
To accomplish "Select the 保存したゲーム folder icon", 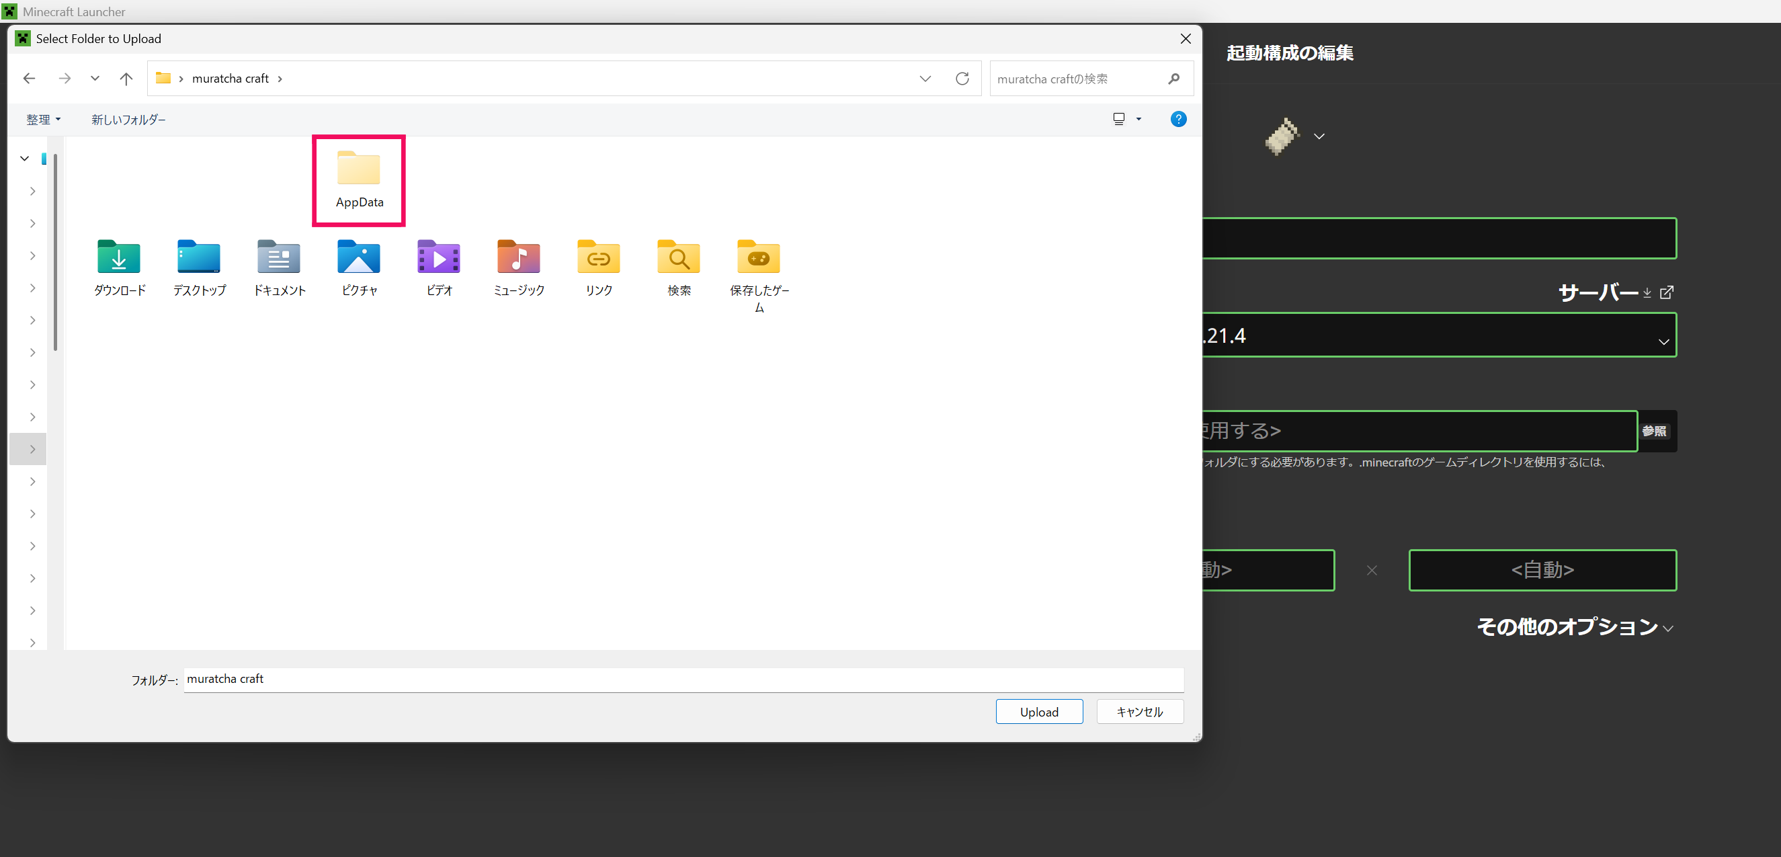I will click(x=759, y=258).
